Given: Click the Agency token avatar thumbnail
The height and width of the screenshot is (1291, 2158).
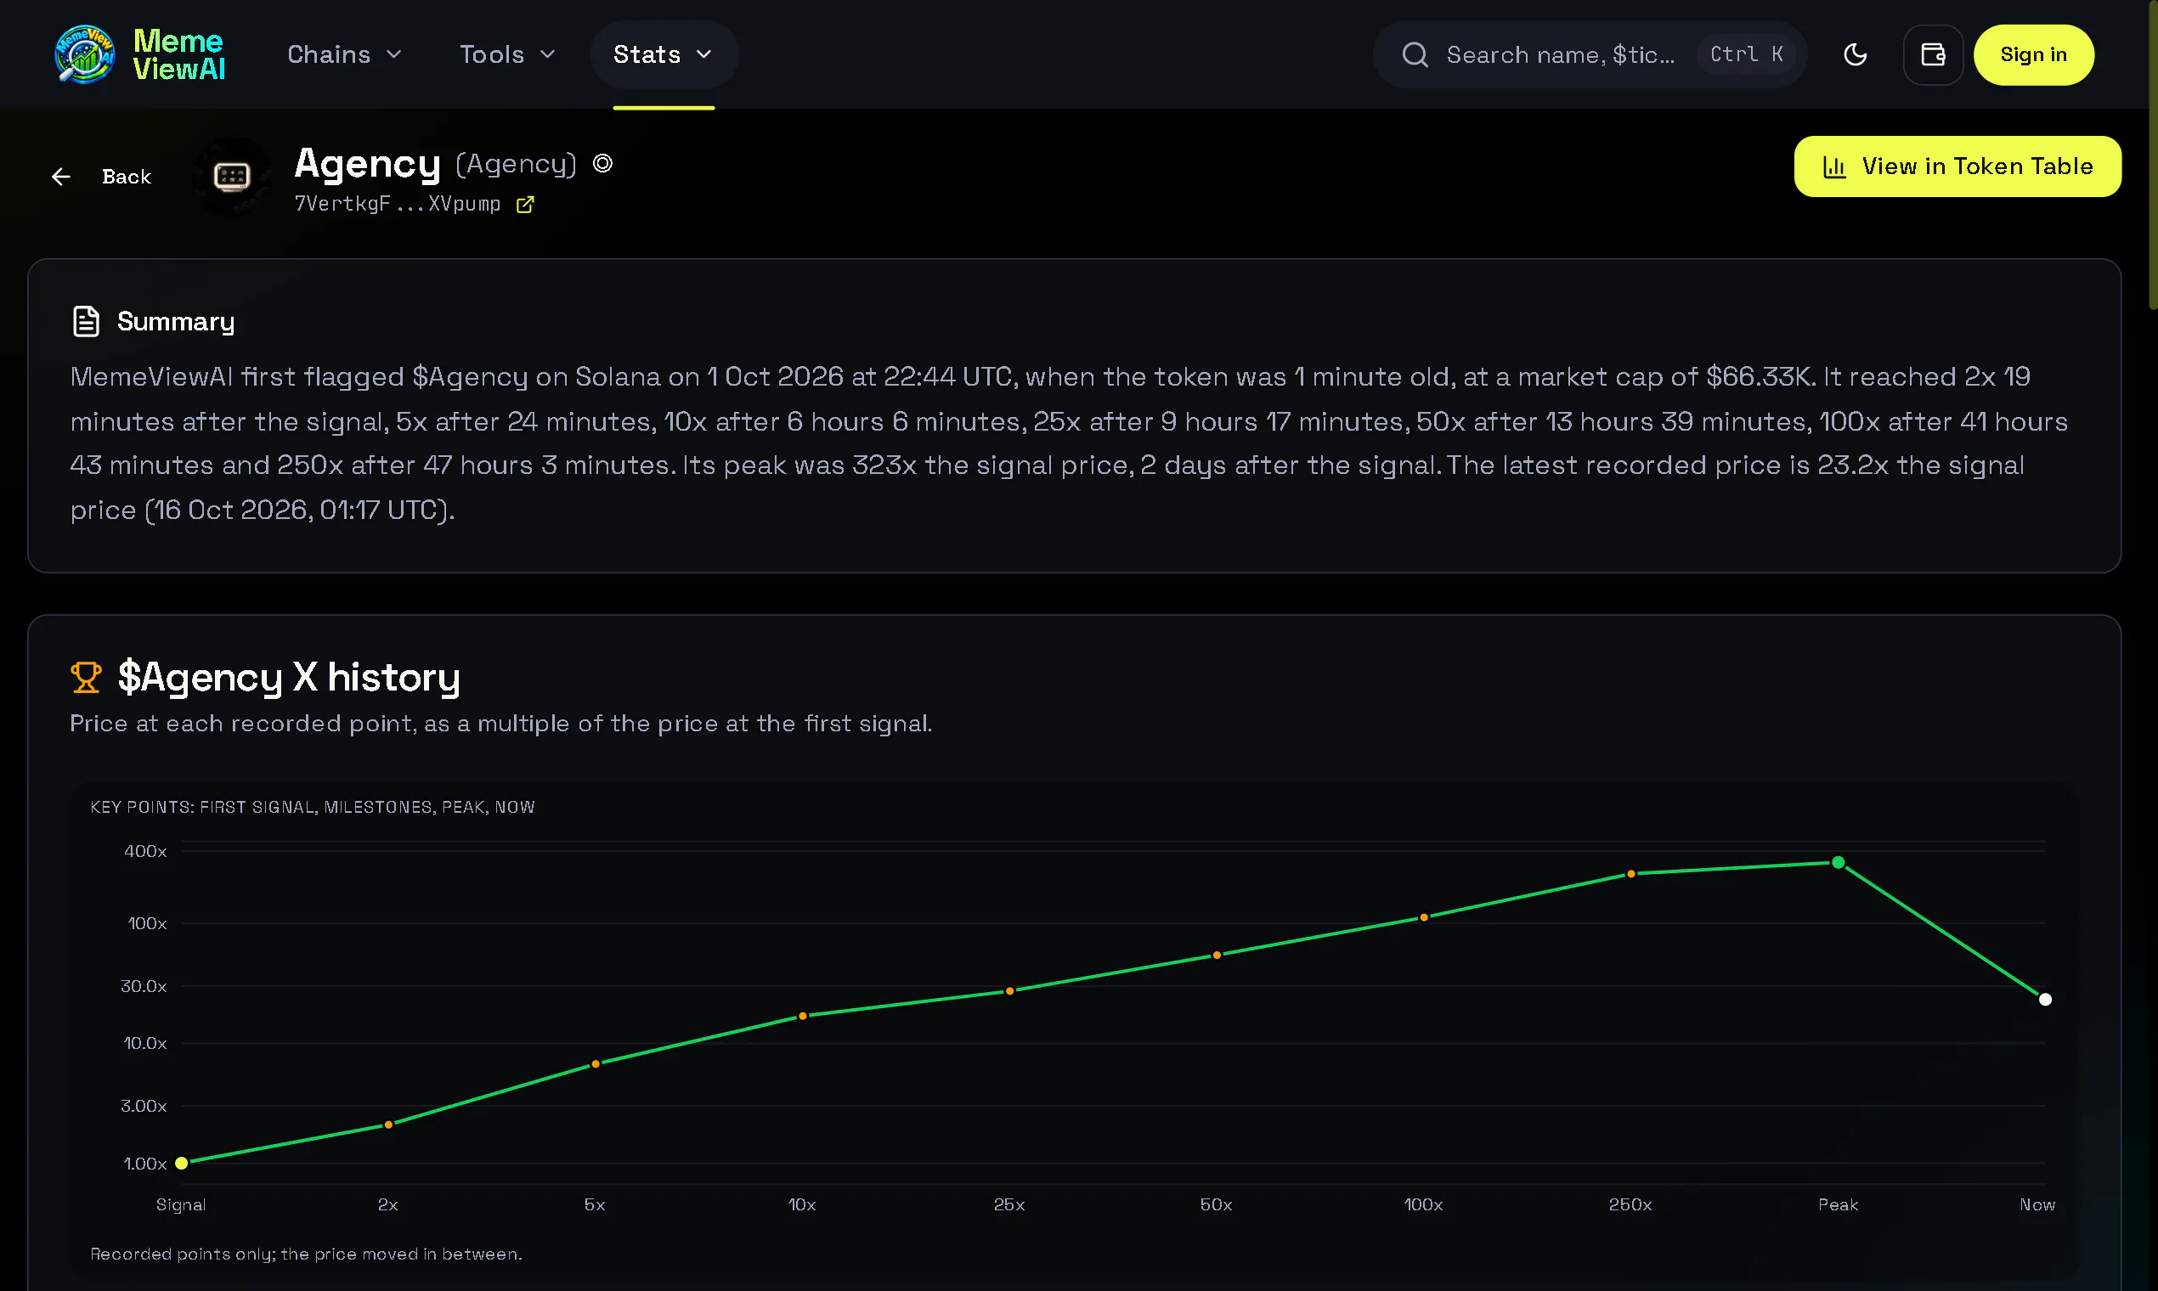Looking at the screenshot, I should click(231, 177).
